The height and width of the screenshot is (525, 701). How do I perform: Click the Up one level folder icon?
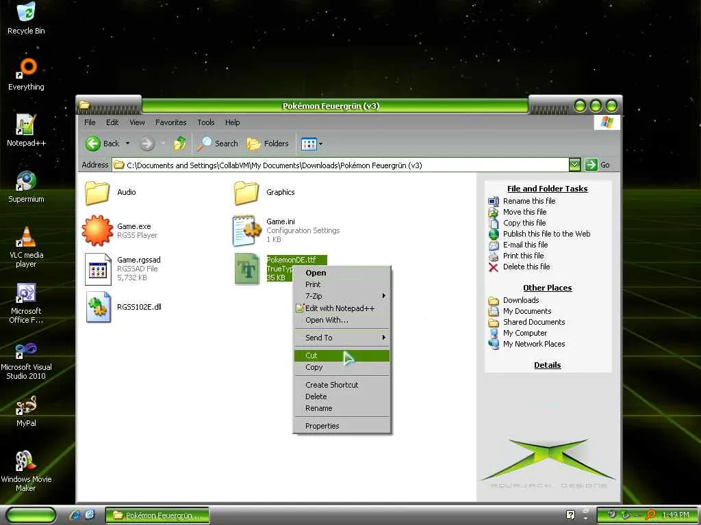pos(180,144)
